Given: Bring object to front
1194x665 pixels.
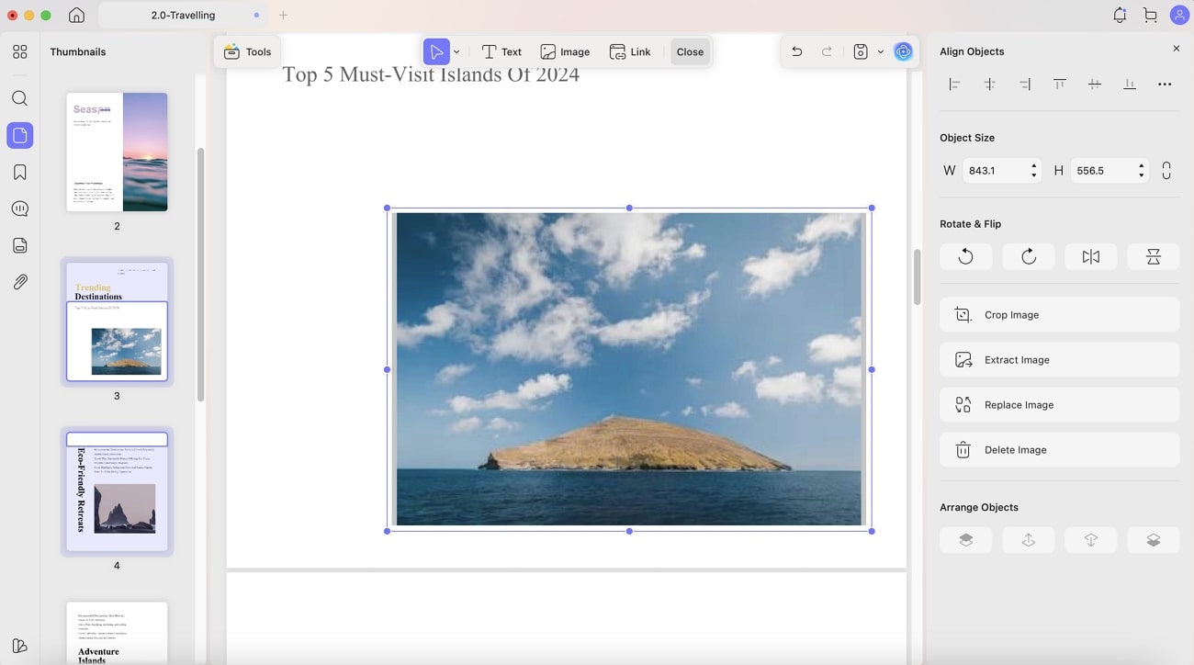Looking at the screenshot, I should 965,540.
